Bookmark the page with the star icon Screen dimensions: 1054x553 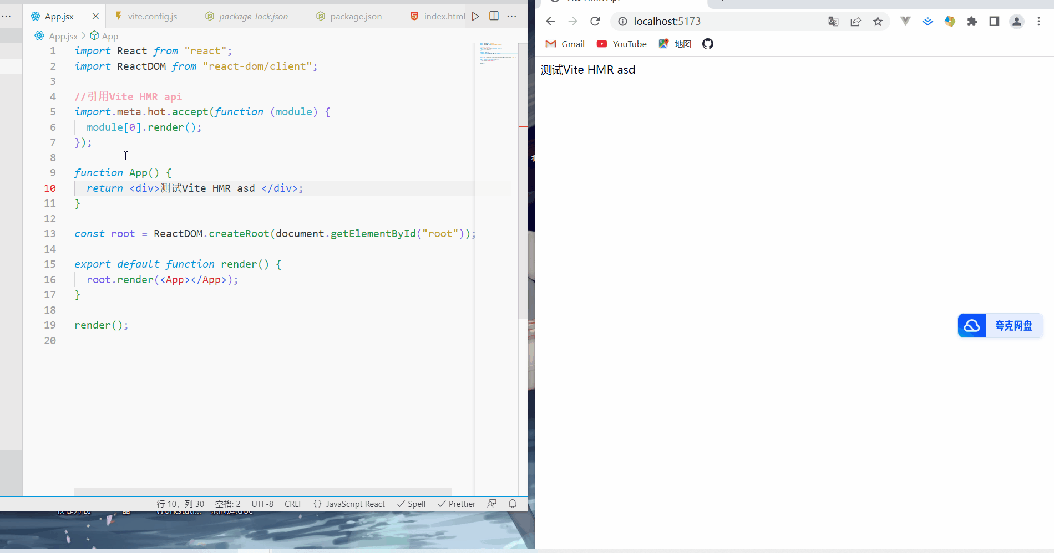[878, 21]
